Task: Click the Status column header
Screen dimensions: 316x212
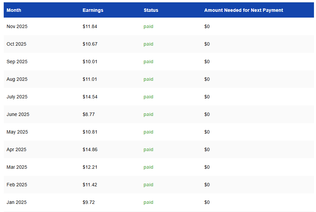Action: pos(151,10)
